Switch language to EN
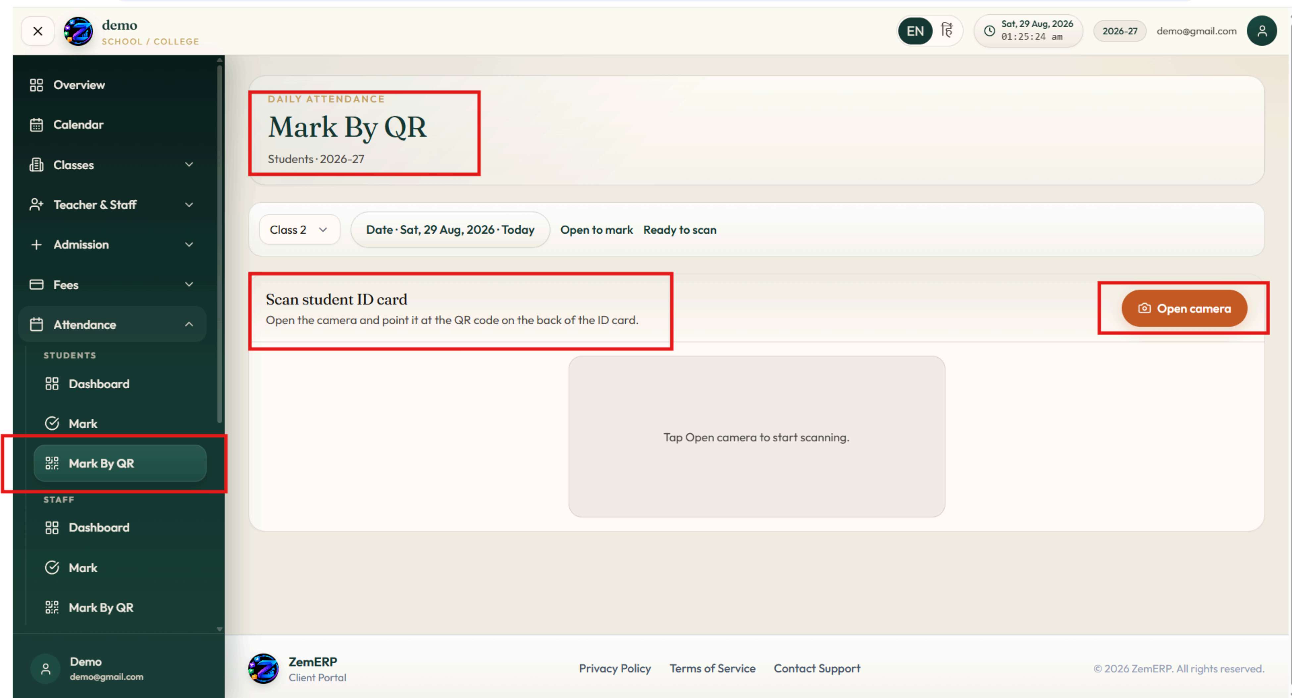This screenshot has width=1292, height=698. click(x=915, y=31)
